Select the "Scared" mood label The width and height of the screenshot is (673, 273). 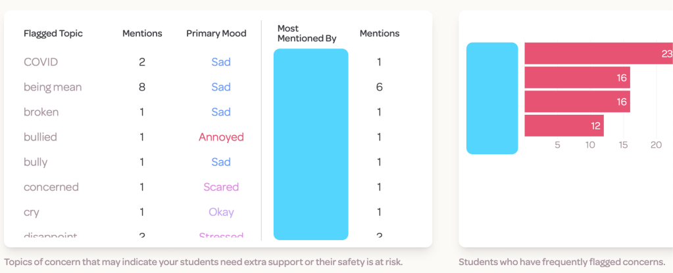[x=221, y=187]
